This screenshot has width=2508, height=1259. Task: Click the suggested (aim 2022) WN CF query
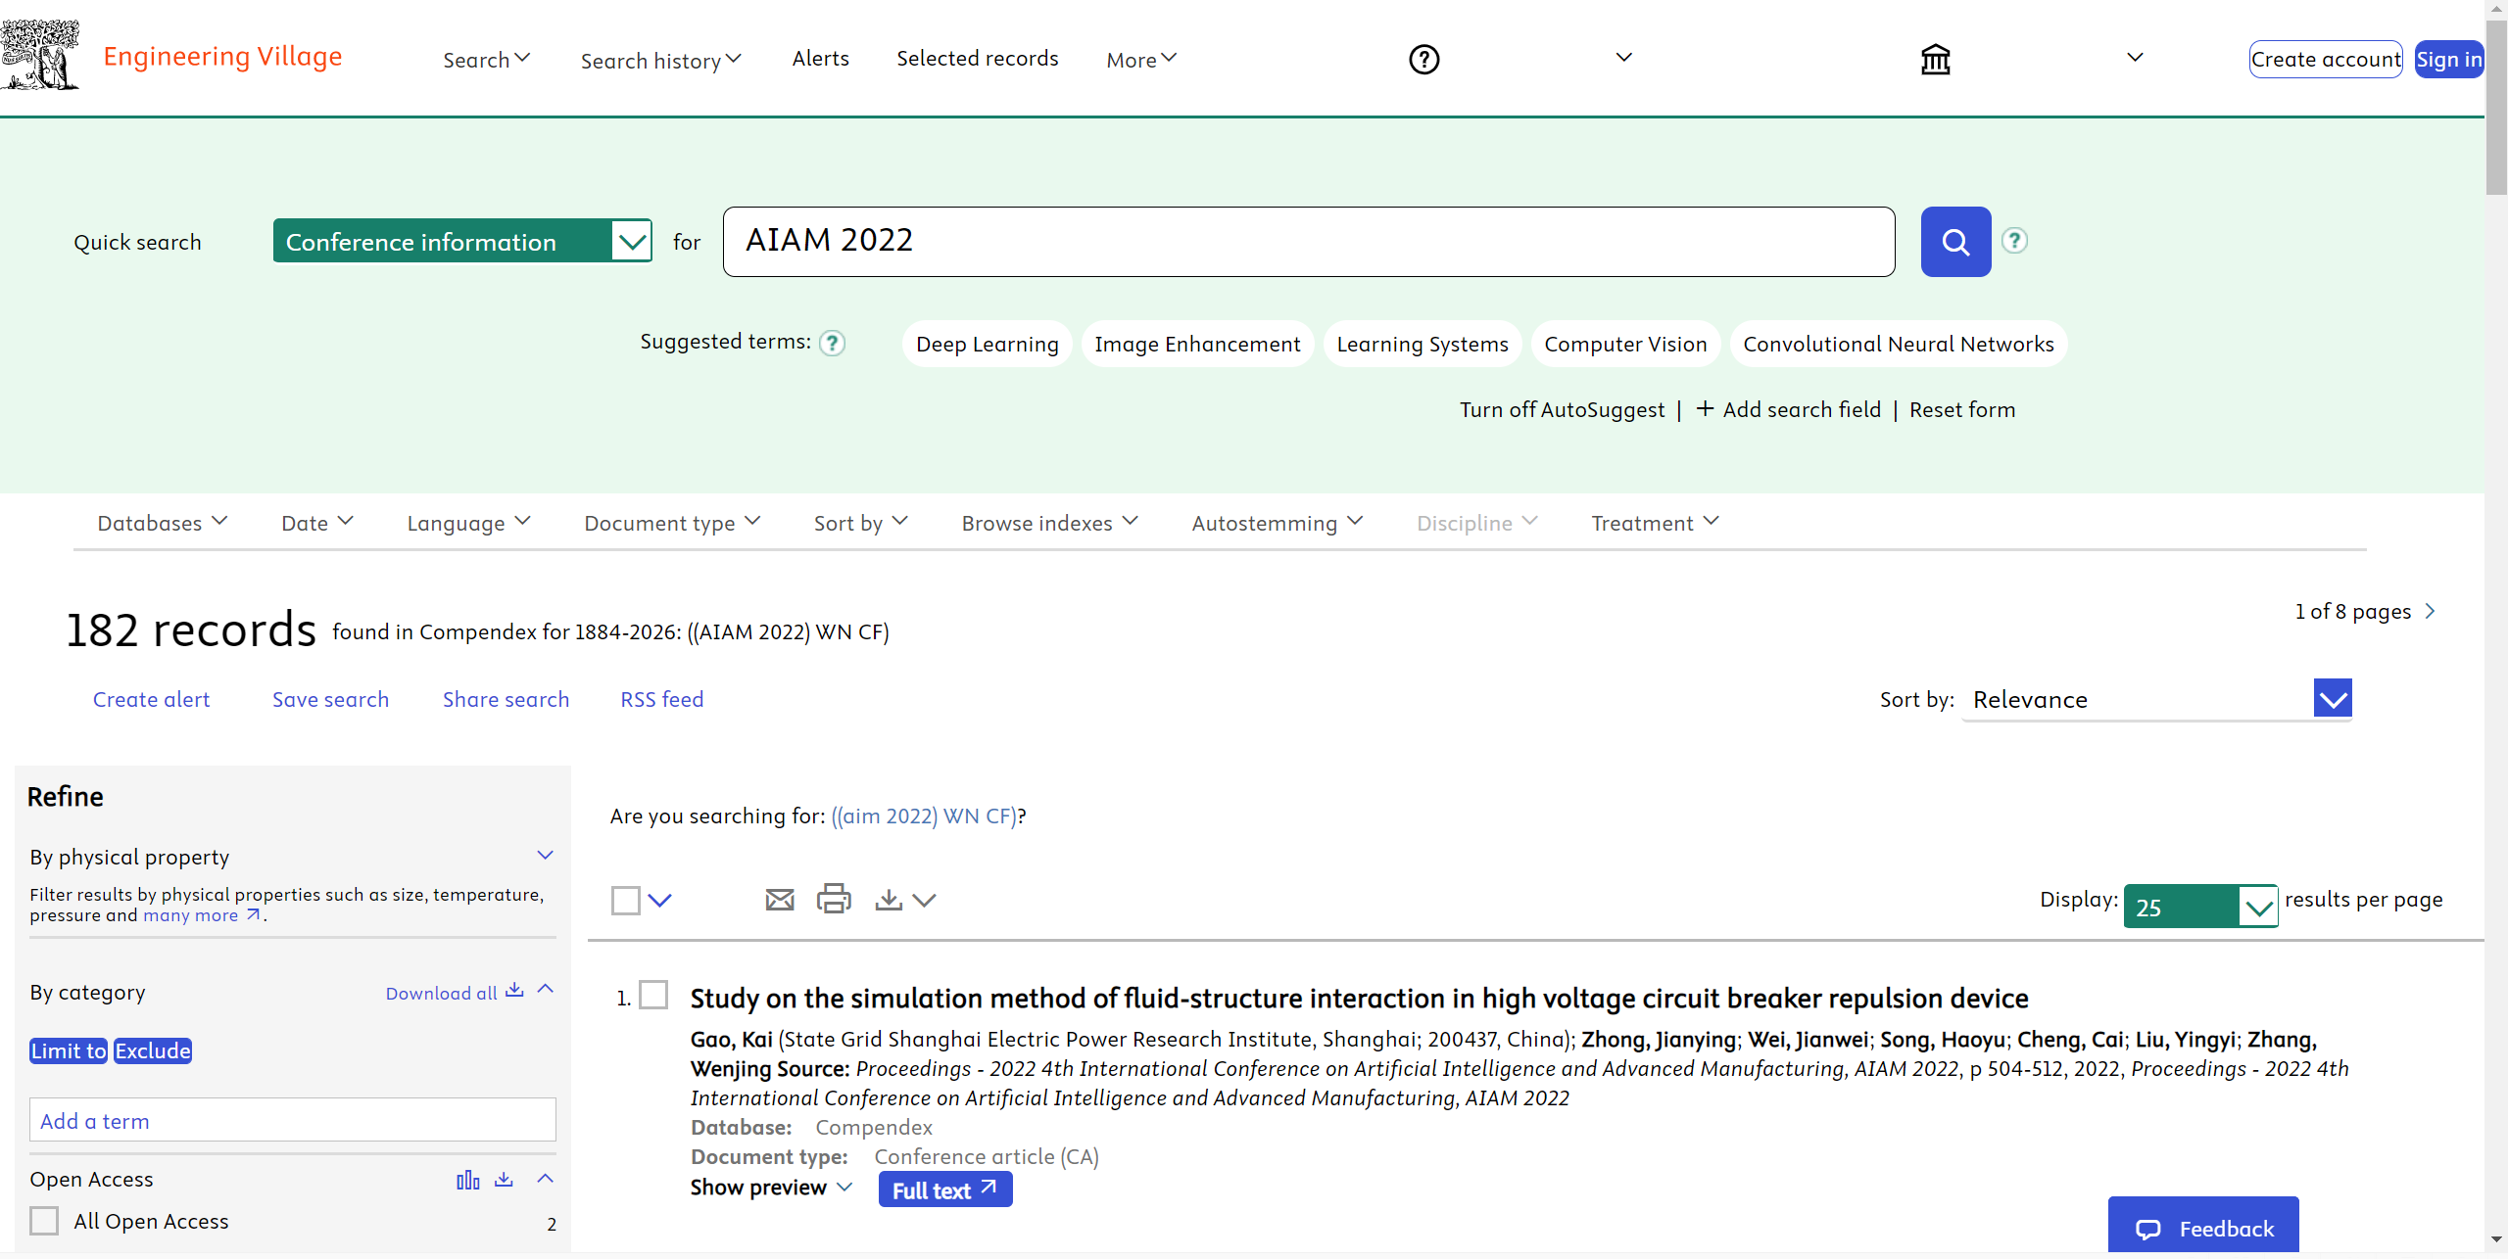(x=924, y=816)
